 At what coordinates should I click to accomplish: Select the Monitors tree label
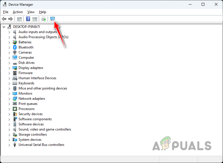click(25, 93)
